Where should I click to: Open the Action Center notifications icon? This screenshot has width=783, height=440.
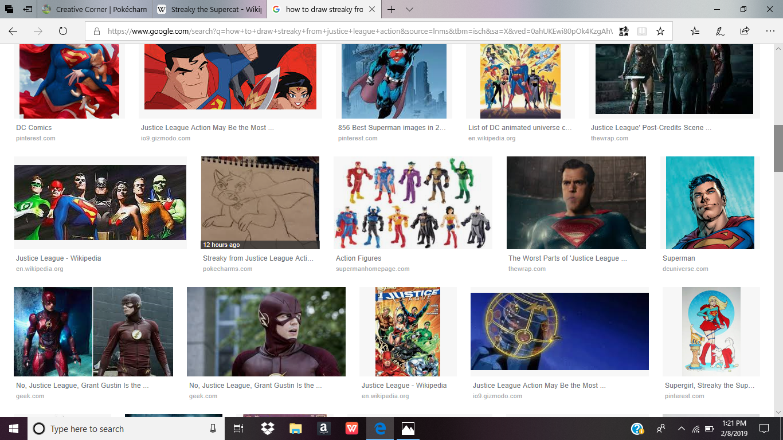tap(764, 429)
